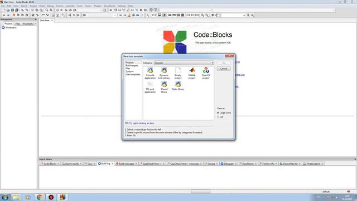The image size is (357, 201).
Task: Click the Break debugger pause icon
Action: pyautogui.click(x=141, y=10)
